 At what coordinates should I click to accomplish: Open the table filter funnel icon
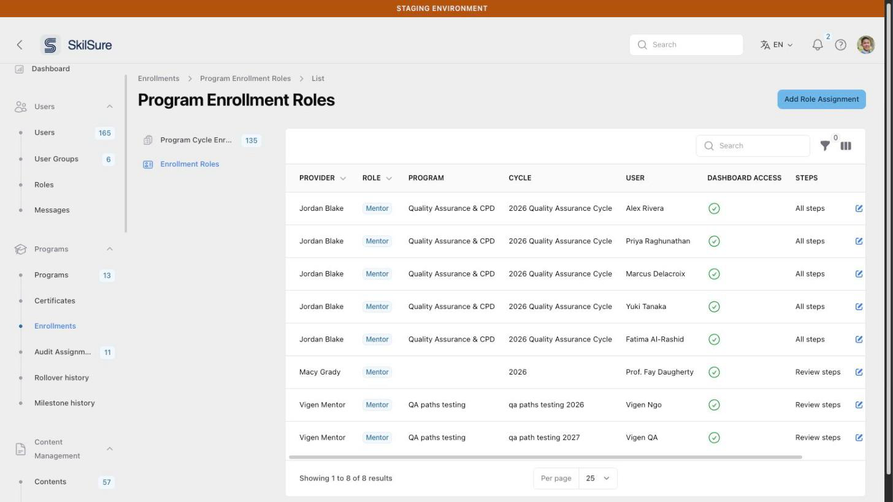[x=825, y=146]
